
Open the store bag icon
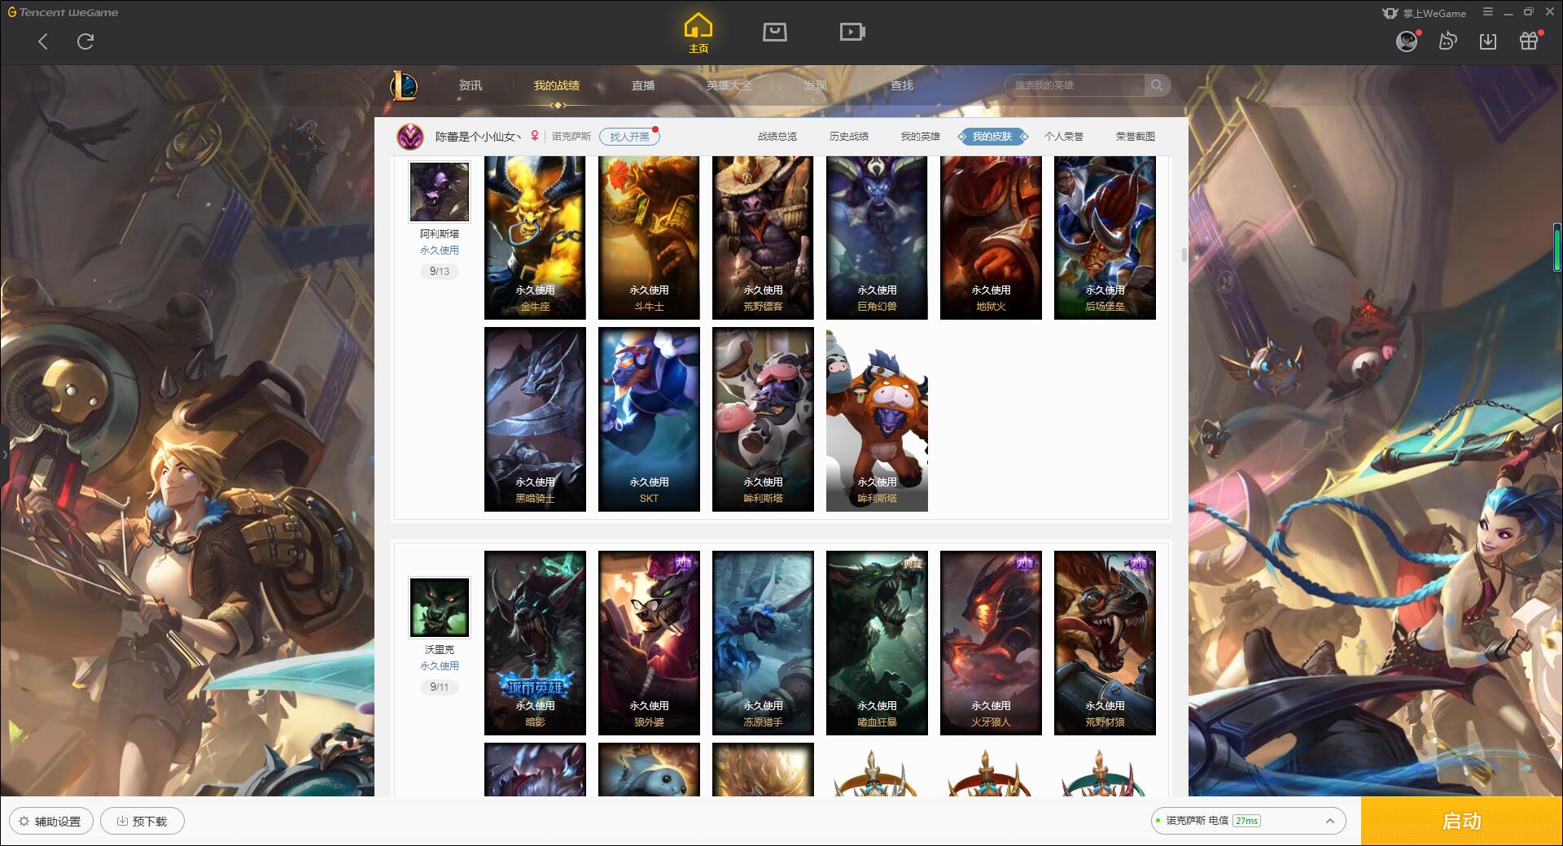pos(774,32)
